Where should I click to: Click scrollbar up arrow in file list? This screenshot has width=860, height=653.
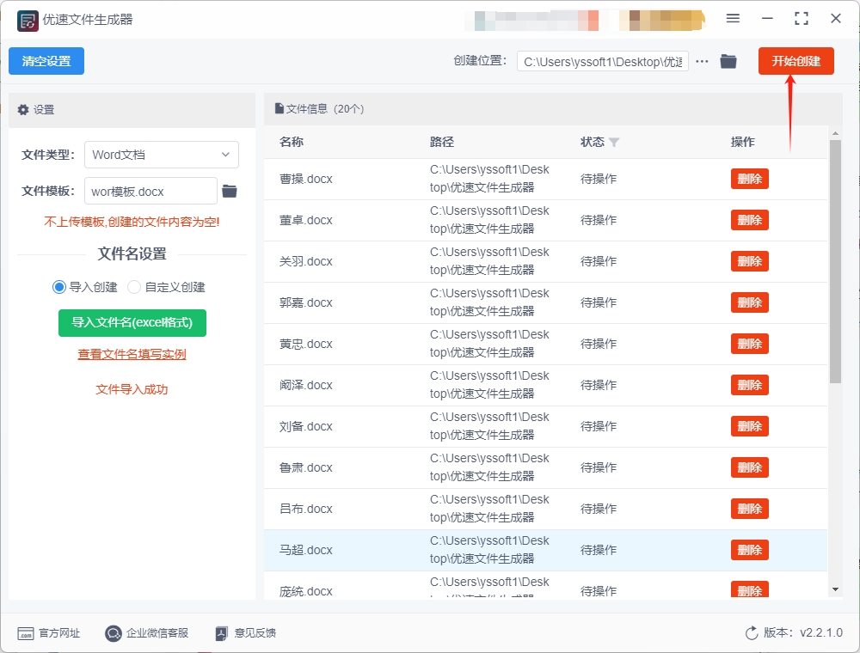tap(835, 133)
